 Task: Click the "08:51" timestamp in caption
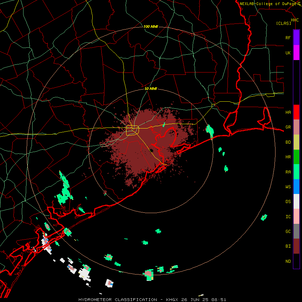click(x=219, y=300)
